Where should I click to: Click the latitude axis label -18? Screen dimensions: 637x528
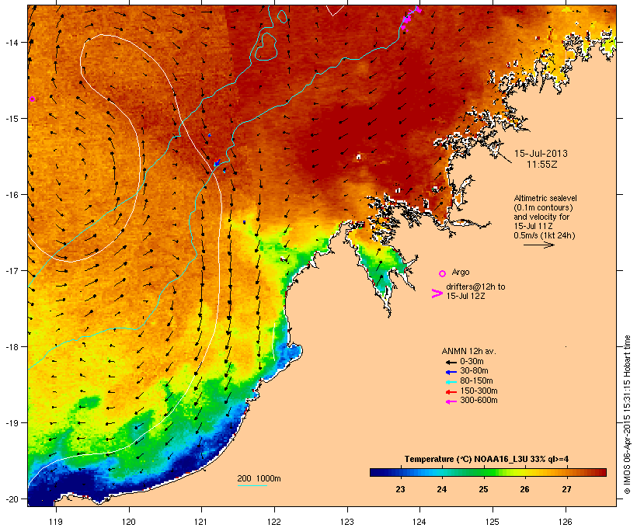tap(12, 347)
